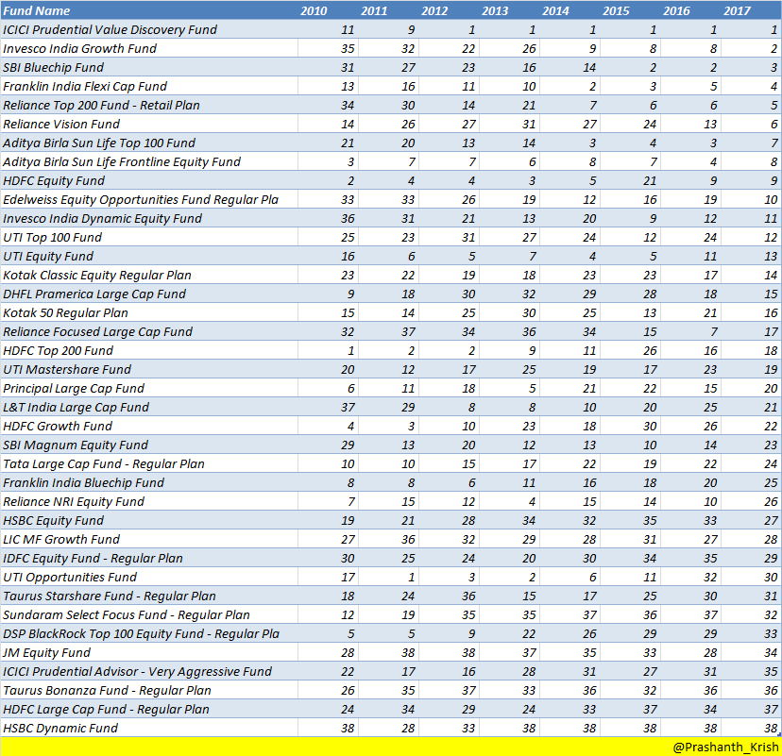Screen dimensions: 782x756
Task: Click the '@Prashanth_Krish' credit text
Action: pyautogui.click(x=725, y=747)
